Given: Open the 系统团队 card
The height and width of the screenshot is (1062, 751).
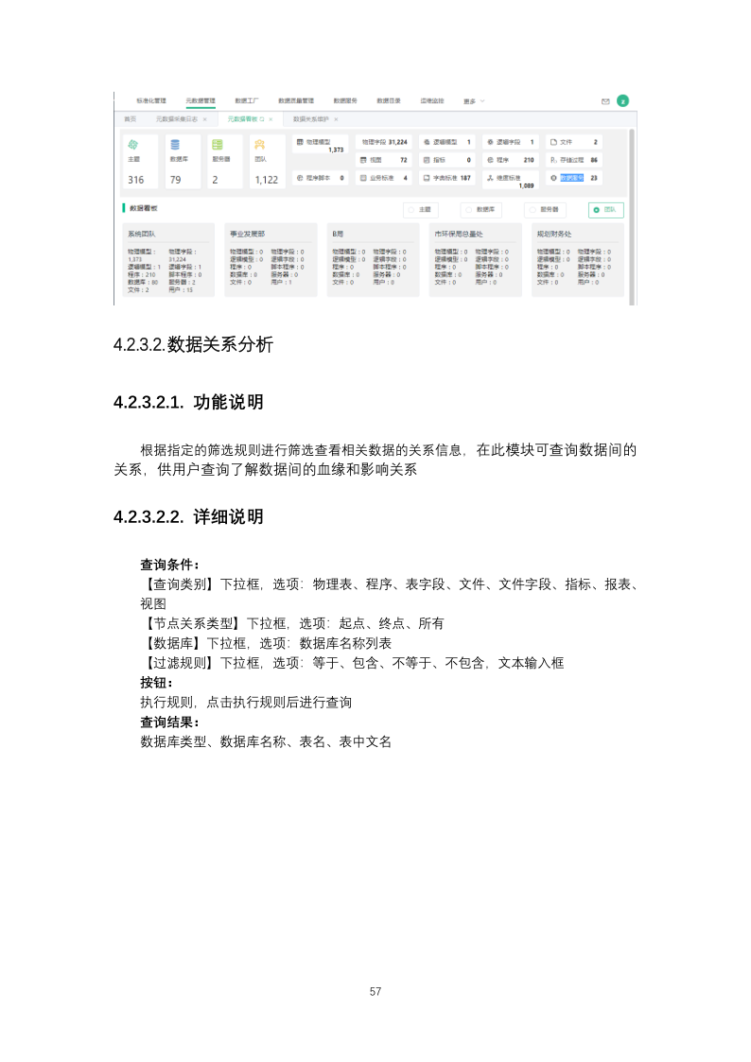Looking at the screenshot, I should (x=168, y=260).
